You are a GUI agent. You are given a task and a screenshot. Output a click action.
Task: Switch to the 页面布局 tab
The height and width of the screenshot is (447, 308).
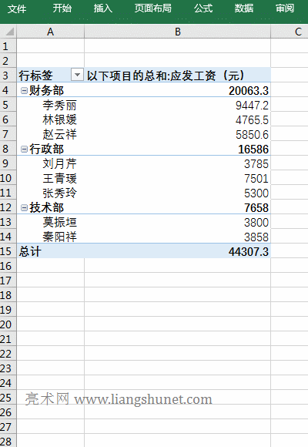coord(153,8)
